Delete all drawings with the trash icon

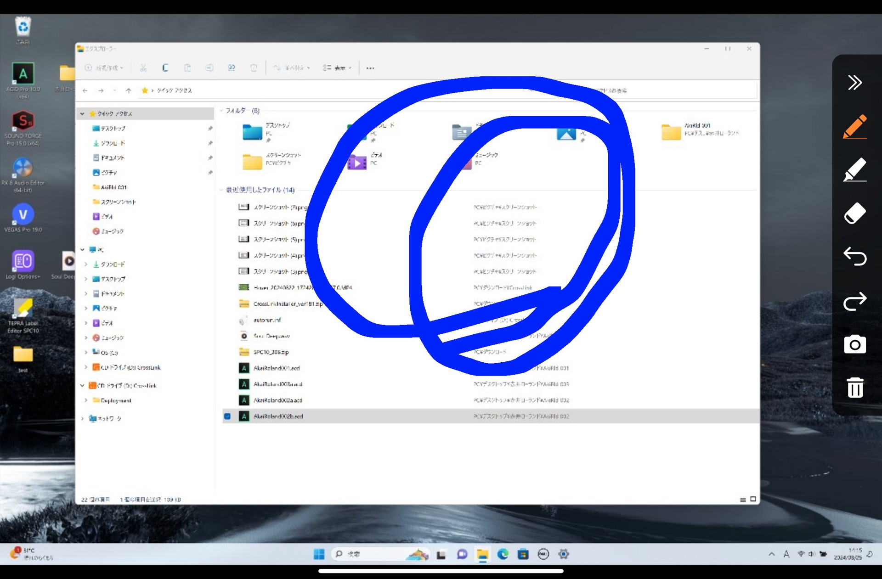854,388
